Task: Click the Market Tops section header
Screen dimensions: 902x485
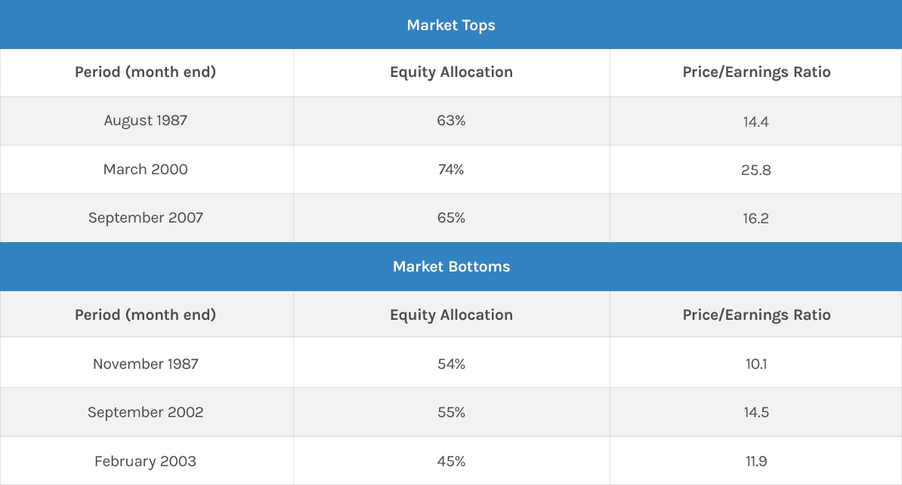Action: (451, 25)
